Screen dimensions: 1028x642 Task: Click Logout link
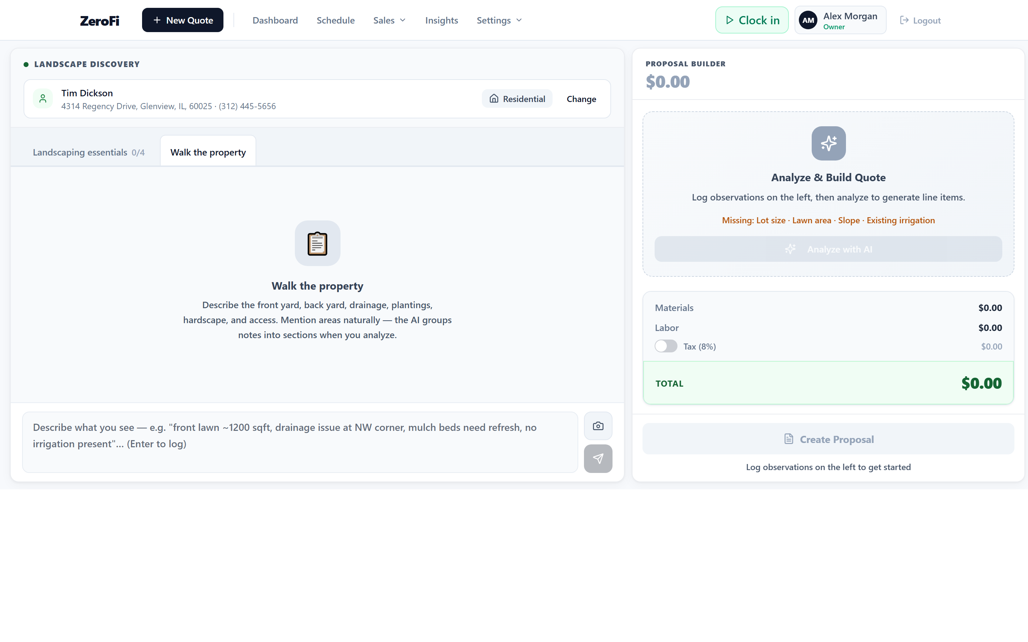pyautogui.click(x=920, y=20)
